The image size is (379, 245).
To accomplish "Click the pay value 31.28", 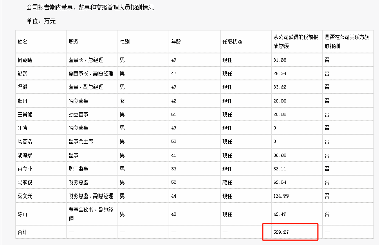I will click(x=280, y=60).
